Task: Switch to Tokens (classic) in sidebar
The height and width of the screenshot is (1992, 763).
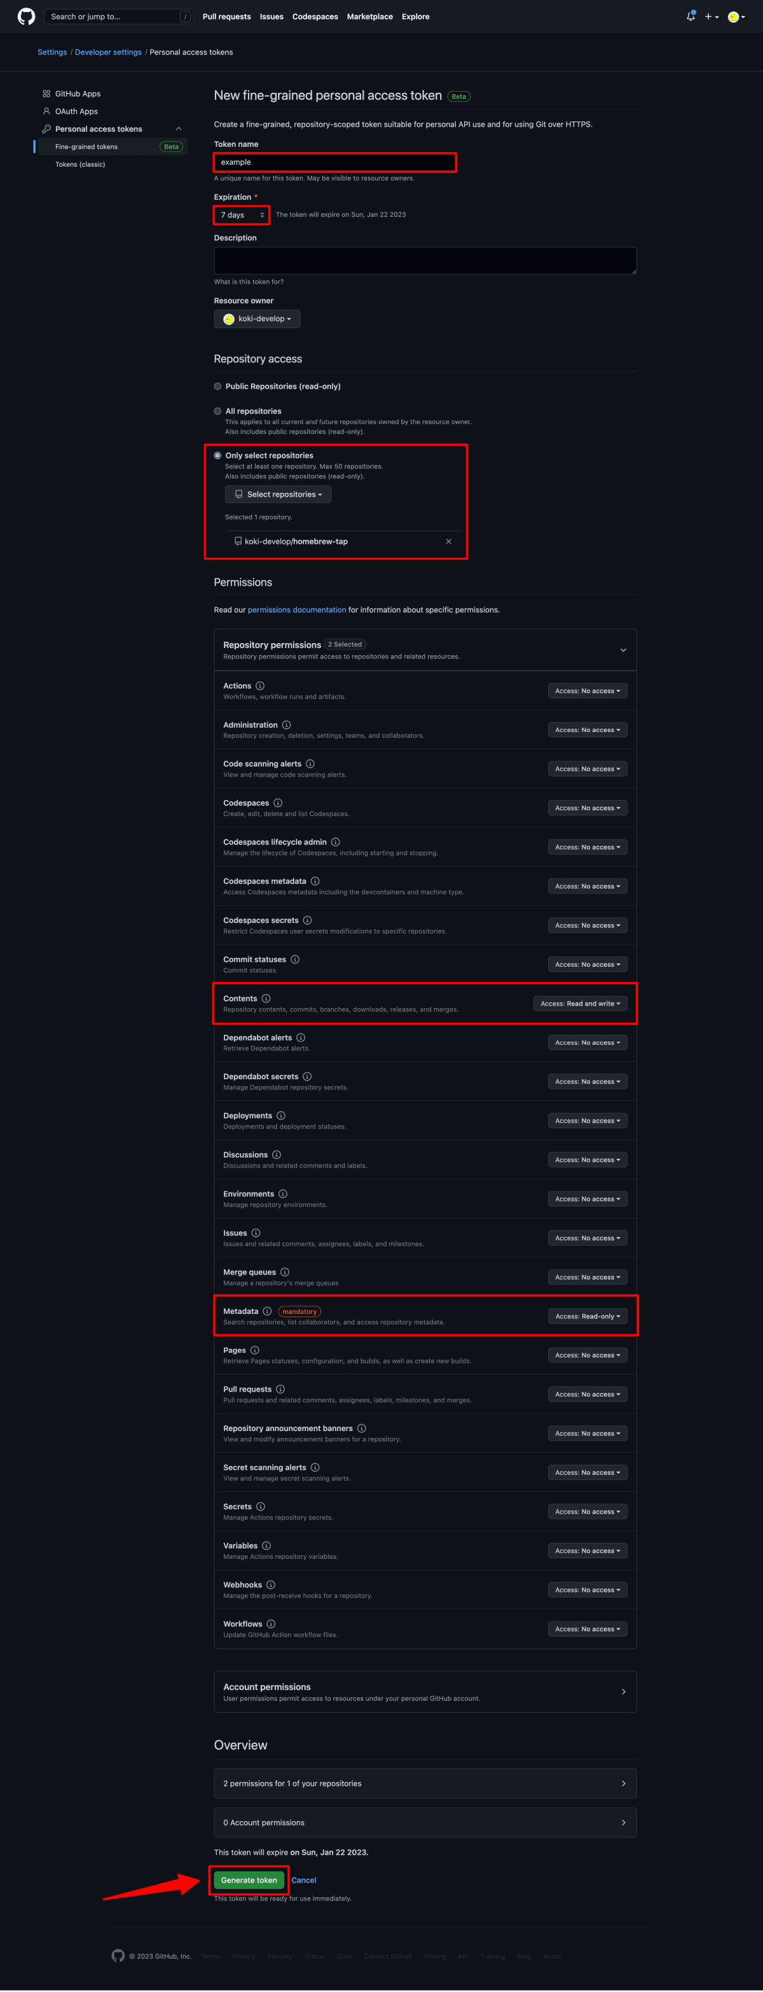Action: pyautogui.click(x=79, y=164)
